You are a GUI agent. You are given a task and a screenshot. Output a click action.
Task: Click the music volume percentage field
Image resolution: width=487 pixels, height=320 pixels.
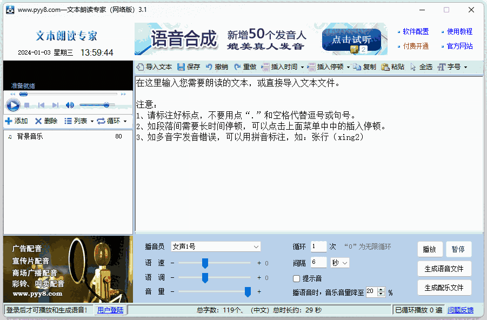(x=371, y=292)
